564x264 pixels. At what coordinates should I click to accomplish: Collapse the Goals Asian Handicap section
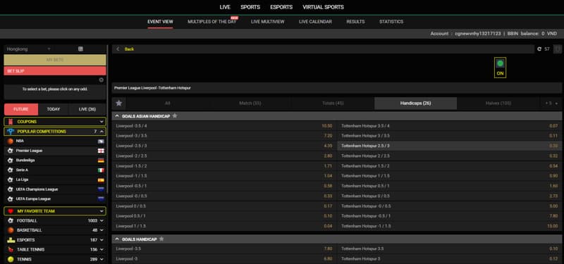tap(117, 116)
